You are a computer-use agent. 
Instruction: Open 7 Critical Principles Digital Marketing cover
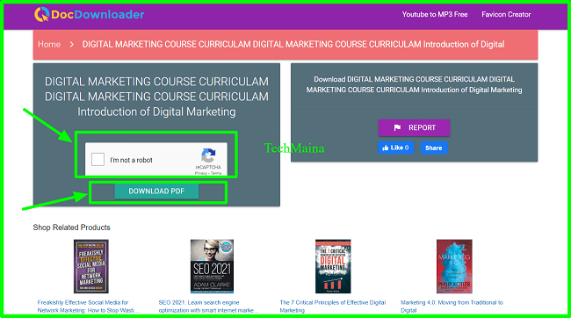(333, 266)
